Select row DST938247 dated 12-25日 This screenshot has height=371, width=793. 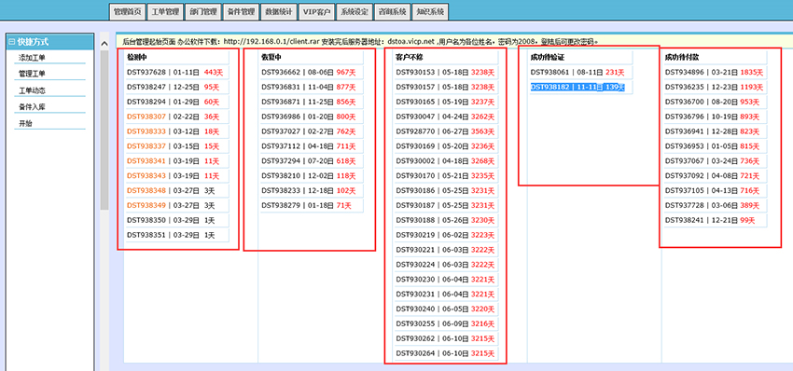point(177,88)
